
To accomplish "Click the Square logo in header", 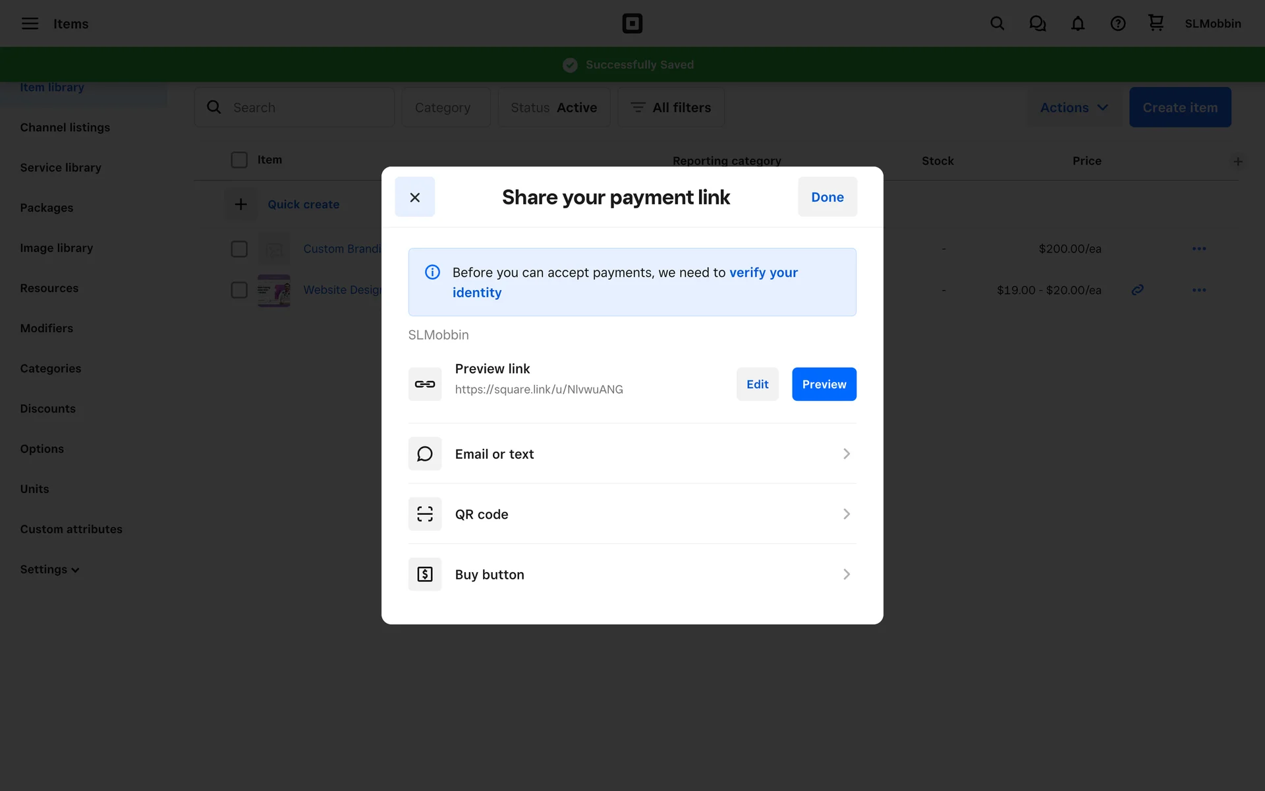I will 632,24.
